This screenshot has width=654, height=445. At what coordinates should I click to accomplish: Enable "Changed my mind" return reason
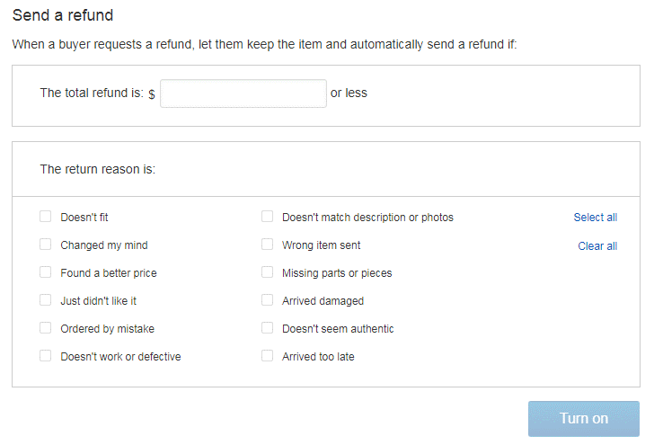pyautogui.click(x=46, y=245)
